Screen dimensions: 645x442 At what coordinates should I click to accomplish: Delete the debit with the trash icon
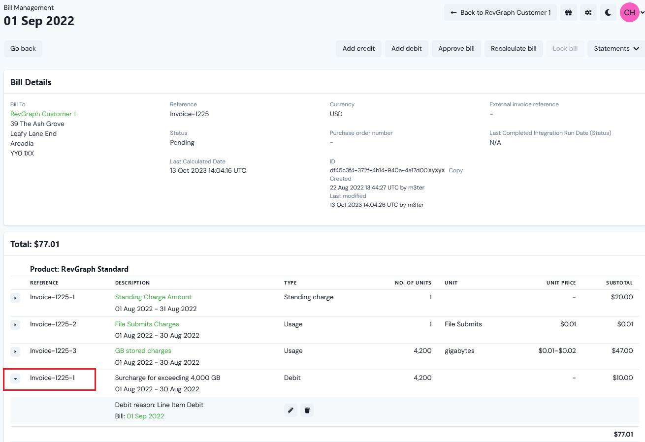click(x=307, y=410)
